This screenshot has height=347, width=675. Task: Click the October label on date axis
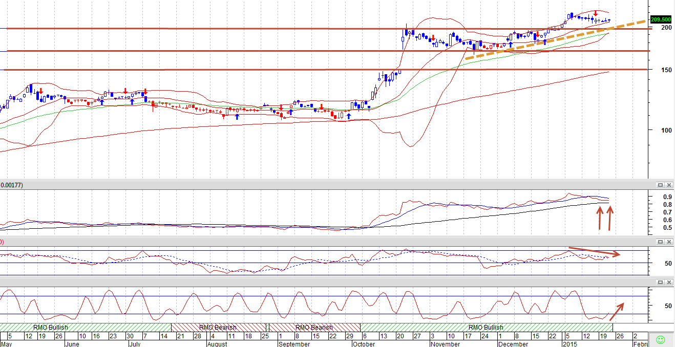[364, 344]
